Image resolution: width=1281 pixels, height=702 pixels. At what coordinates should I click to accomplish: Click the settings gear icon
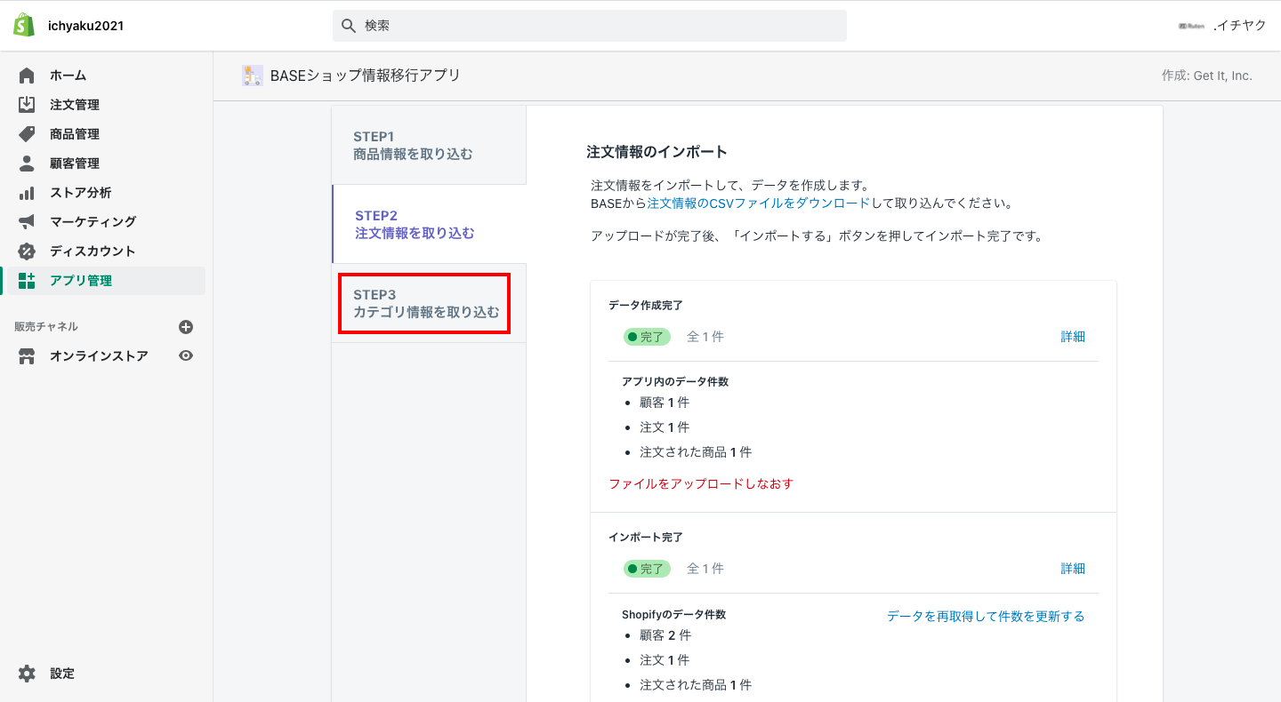(27, 674)
